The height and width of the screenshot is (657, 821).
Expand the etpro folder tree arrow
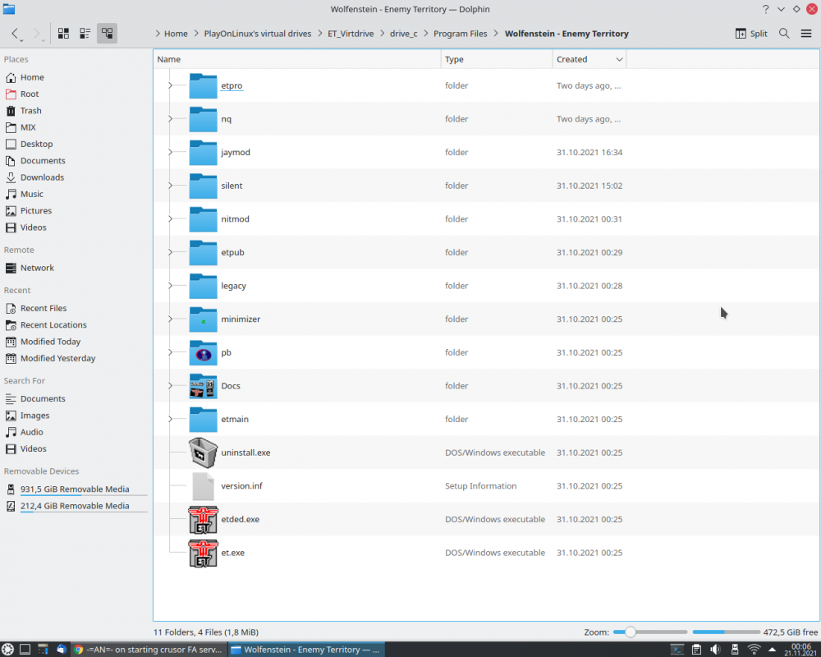(170, 85)
